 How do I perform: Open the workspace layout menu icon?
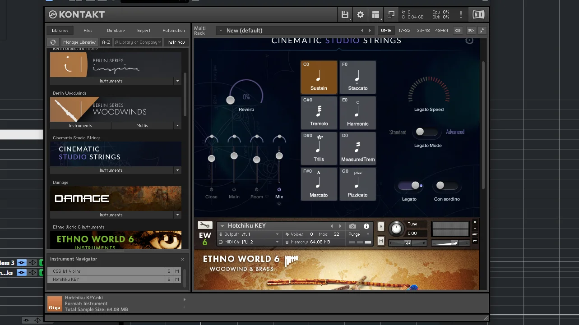pos(375,14)
